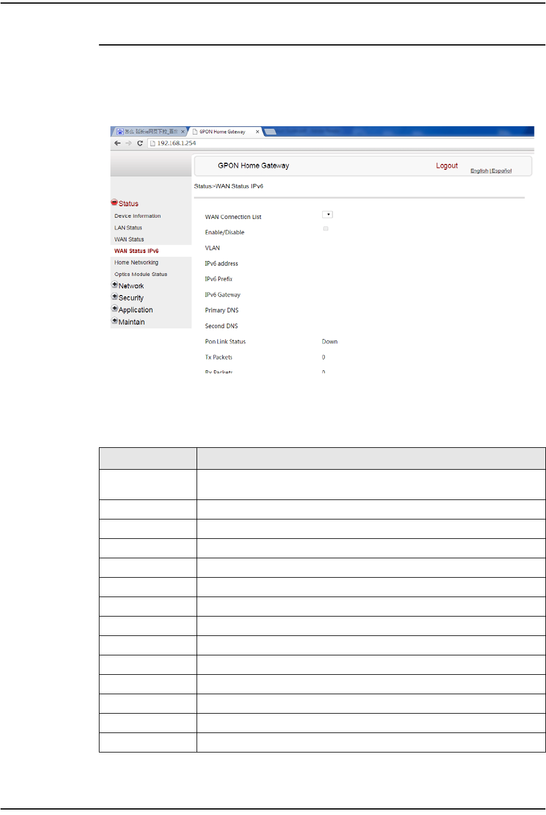546x815 pixels.
Task: Click the Primary DNS label
Action: pos(221,310)
